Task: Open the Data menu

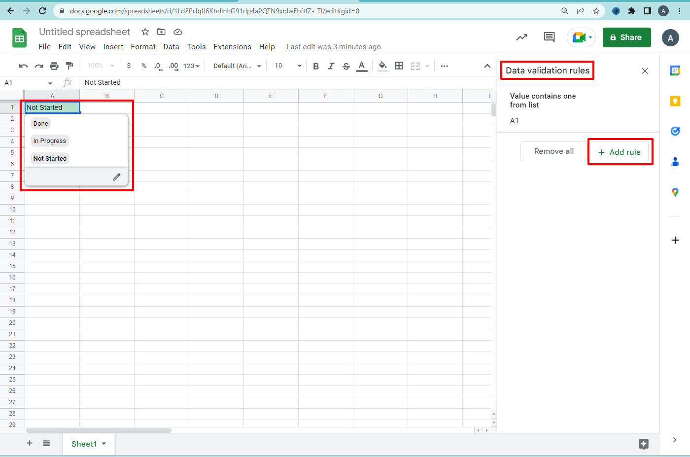Action: 171,47
